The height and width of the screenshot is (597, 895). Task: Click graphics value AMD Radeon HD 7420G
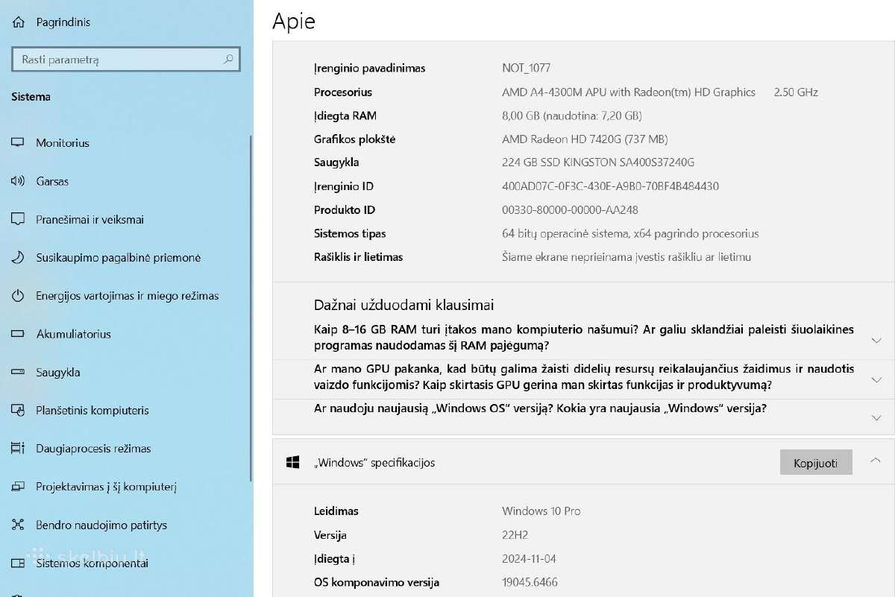tap(585, 139)
